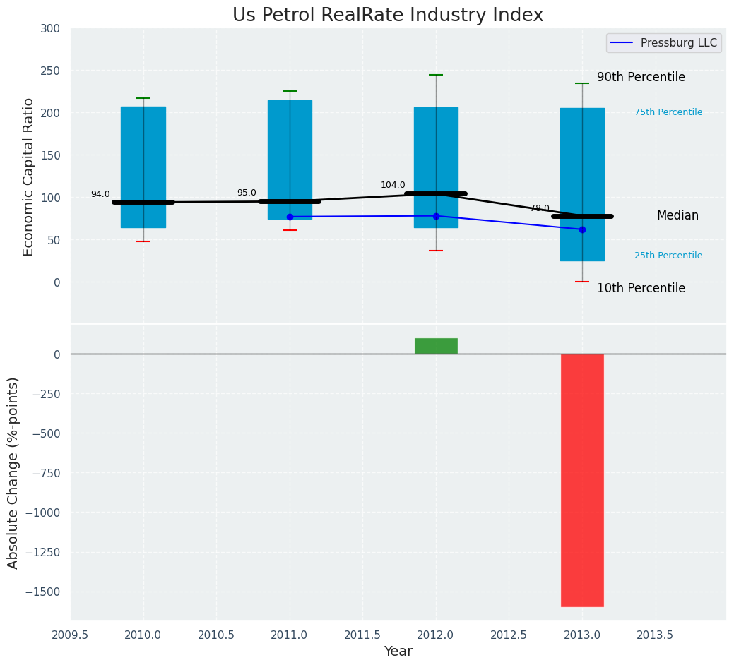Click the green 90th percentile cap at 2010

tap(143, 98)
